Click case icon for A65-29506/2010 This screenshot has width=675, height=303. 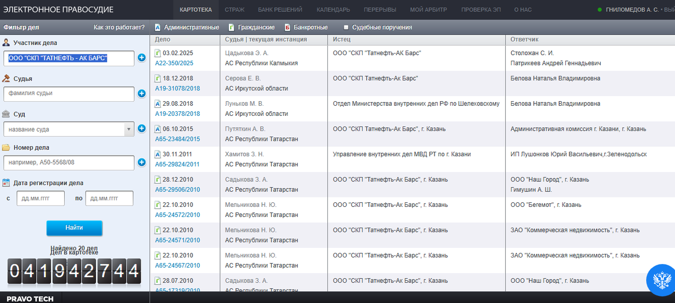(158, 179)
